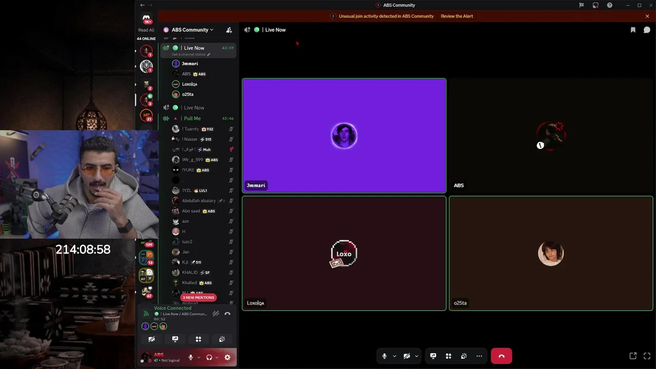Viewport: 656px width, 369px height.
Task: Open camera options chevron in call bar
Action: coord(416,356)
